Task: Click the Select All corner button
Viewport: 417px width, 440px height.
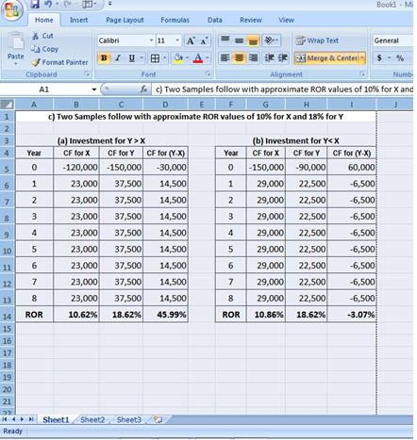Action: 8,105
